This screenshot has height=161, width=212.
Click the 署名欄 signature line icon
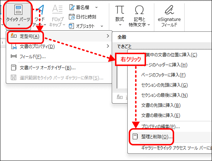point(72,7)
